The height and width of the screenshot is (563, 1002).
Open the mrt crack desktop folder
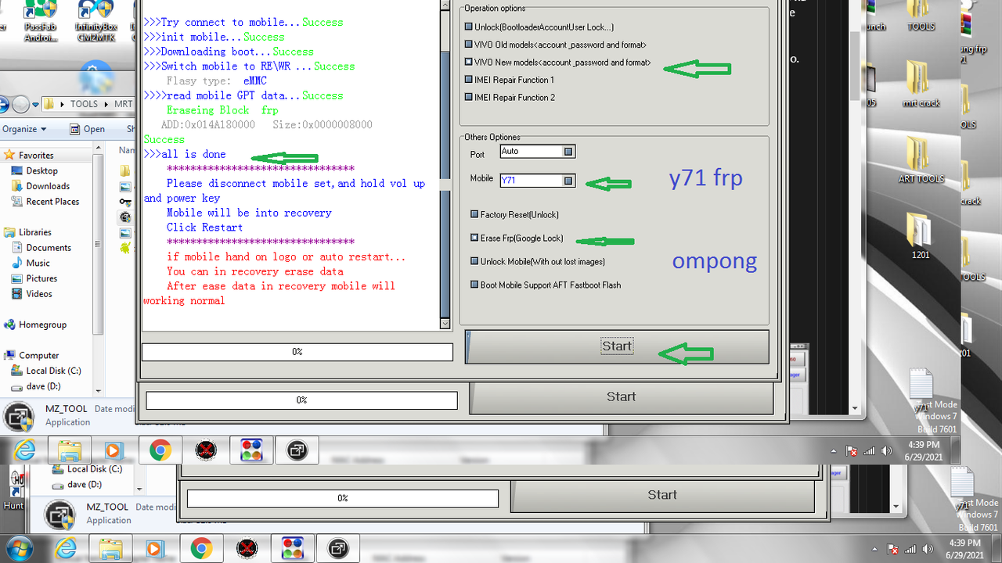[920, 83]
